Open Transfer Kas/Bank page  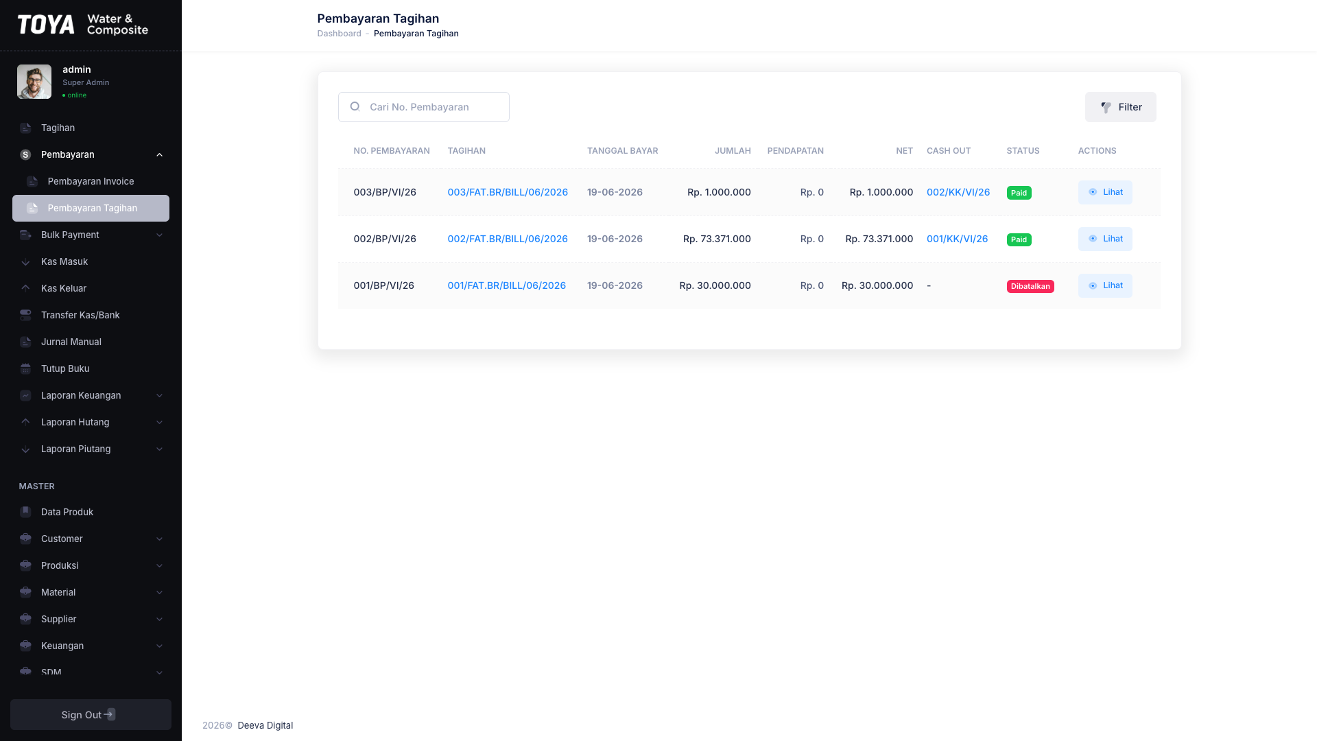click(91, 316)
